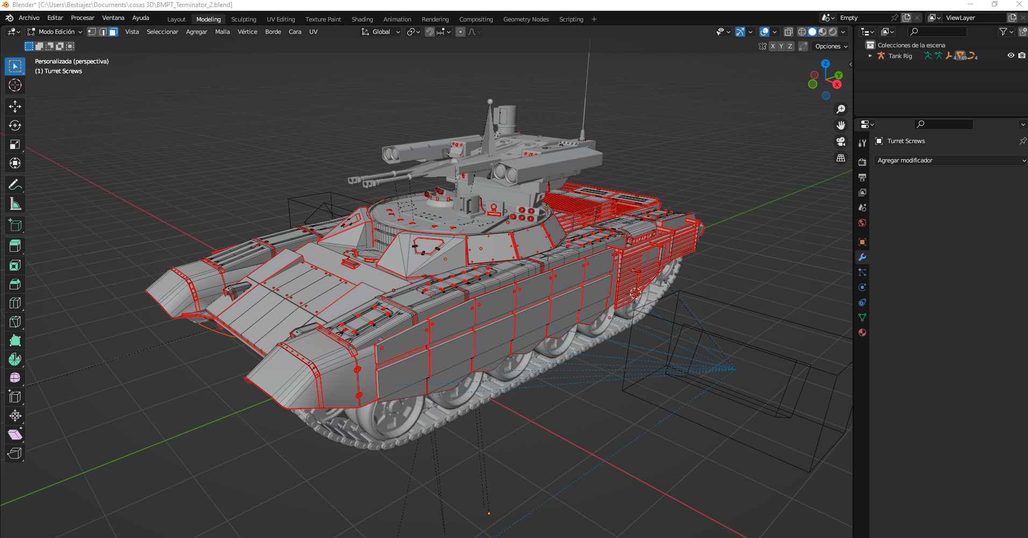Open the Modifiers wrench properties tab
Viewport: 1028px width, 538px height.
862,257
